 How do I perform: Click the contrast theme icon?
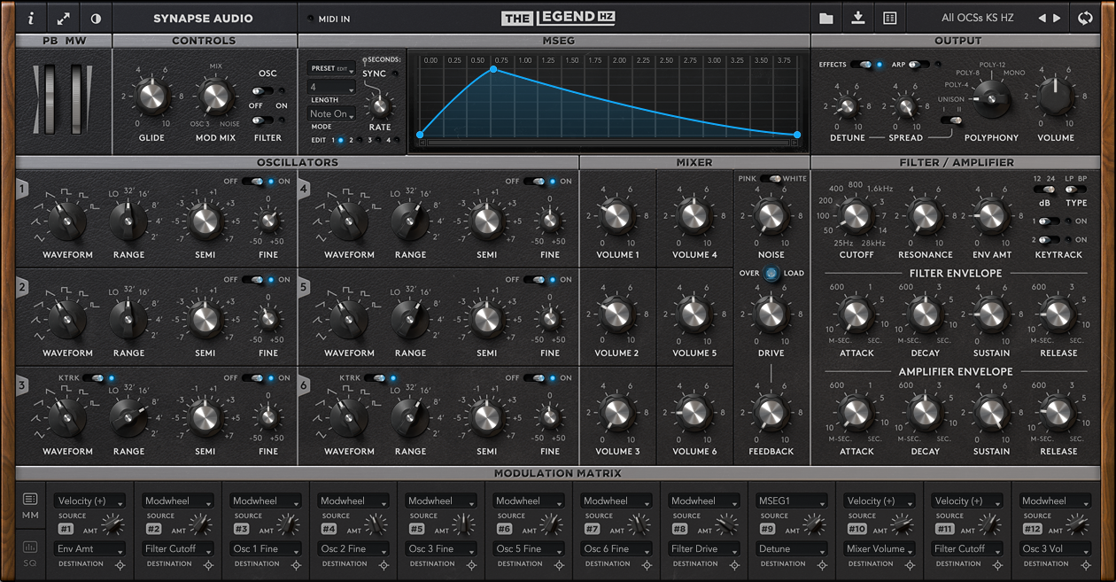(96, 18)
